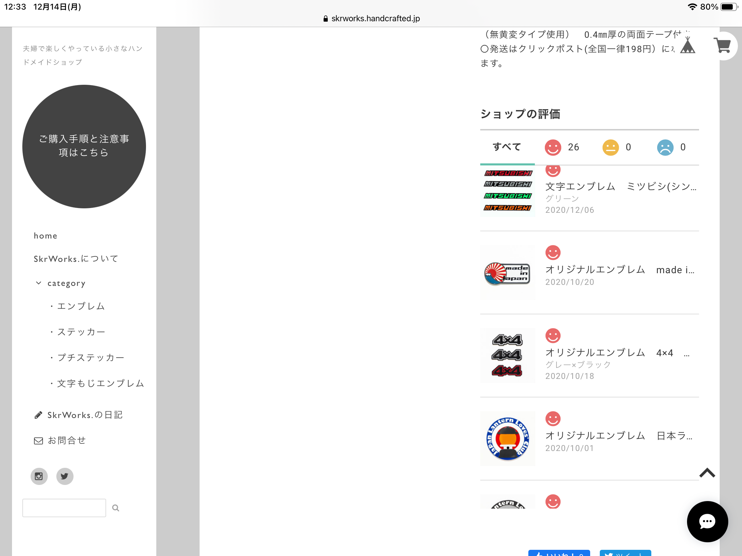Click the date 2020/10/01

pyautogui.click(x=570, y=448)
